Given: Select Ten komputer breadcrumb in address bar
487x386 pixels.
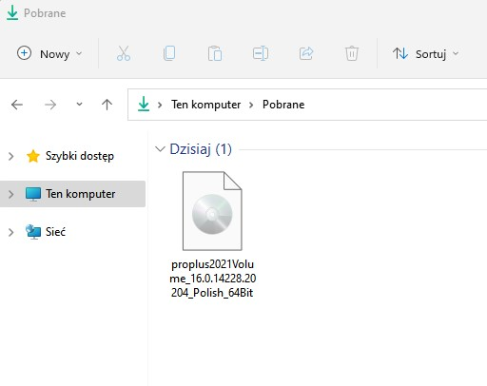Looking at the screenshot, I should click(x=205, y=105).
